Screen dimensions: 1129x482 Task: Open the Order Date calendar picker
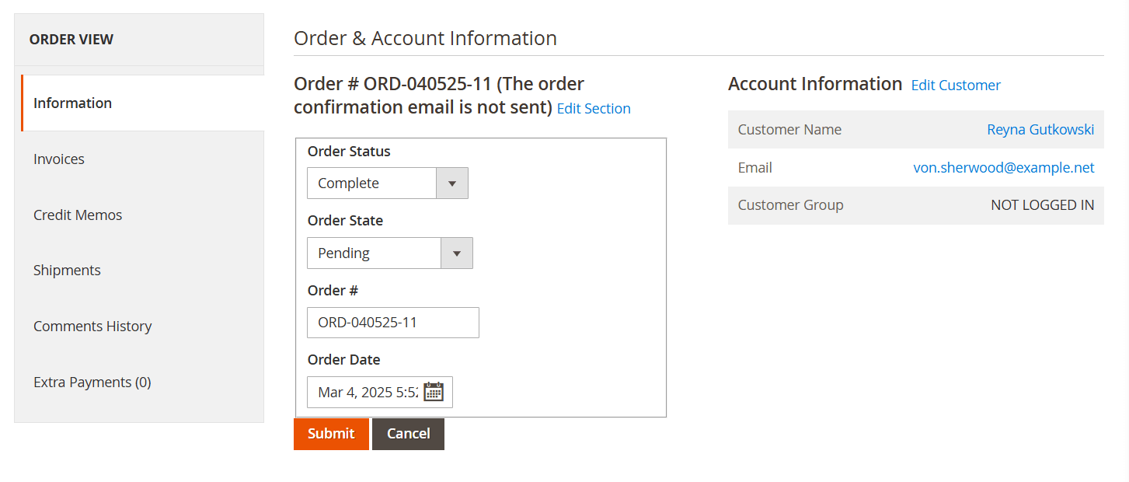click(x=434, y=392)
